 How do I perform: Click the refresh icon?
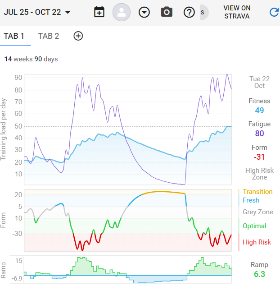click(274, 12)
